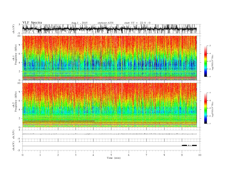This screenshot has height=174, width=225.
Task: Click the "10" tick on the time axis
Action: (x=200, y=155)
